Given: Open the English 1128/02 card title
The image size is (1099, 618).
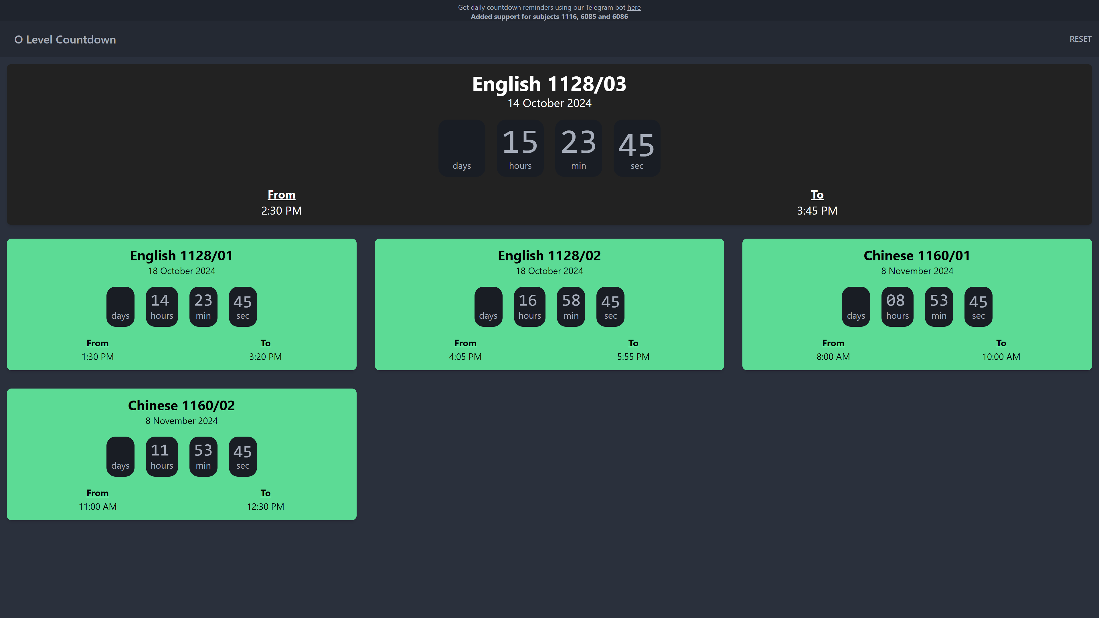Looking at the screenshot, I should 549,255.
